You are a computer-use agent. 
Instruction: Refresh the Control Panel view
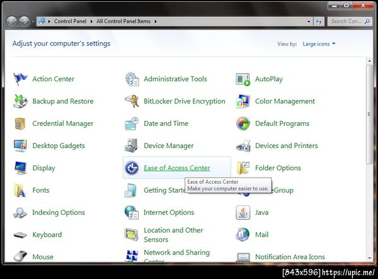[319, 21]
